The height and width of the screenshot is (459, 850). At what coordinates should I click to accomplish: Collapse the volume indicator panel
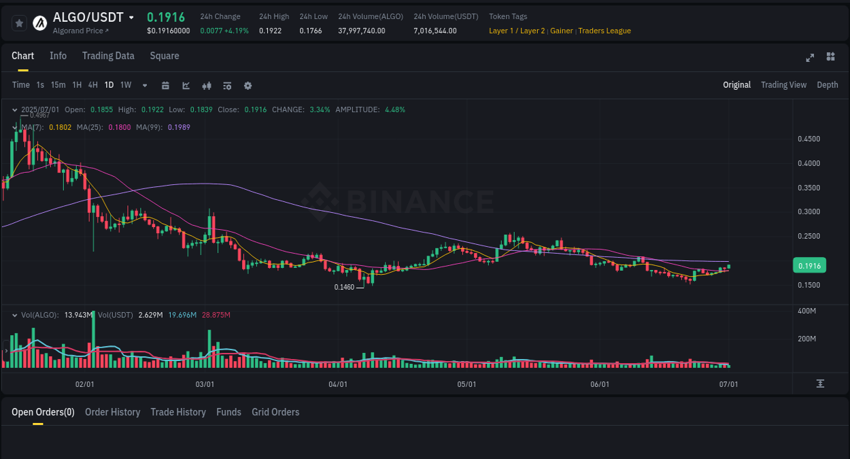coord(14,314)
